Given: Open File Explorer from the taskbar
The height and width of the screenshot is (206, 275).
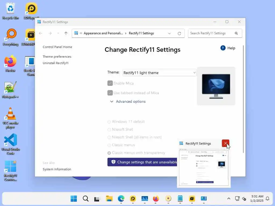Looking at the screenshot, I should [x=109, y=199].
